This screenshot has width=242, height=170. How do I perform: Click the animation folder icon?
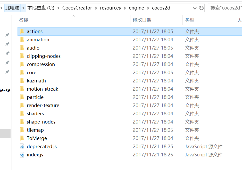22,40
